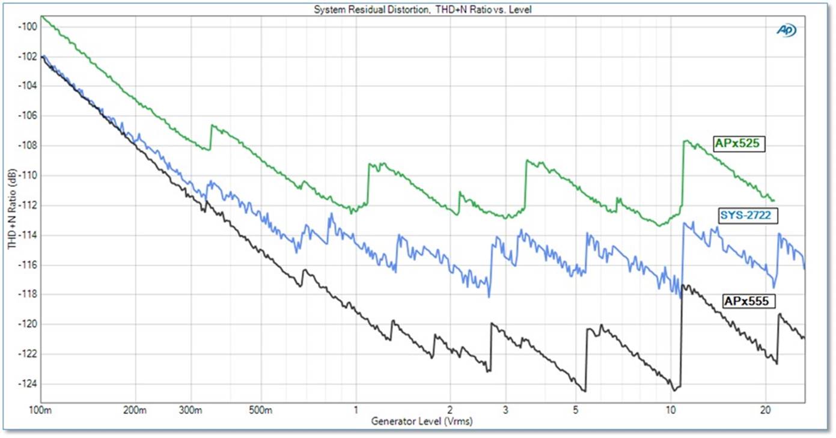The width and height of the screenshot is (836, 438).
Task: Click the AP logo icon
Action: pyautogui.click(x=786, y=30)
